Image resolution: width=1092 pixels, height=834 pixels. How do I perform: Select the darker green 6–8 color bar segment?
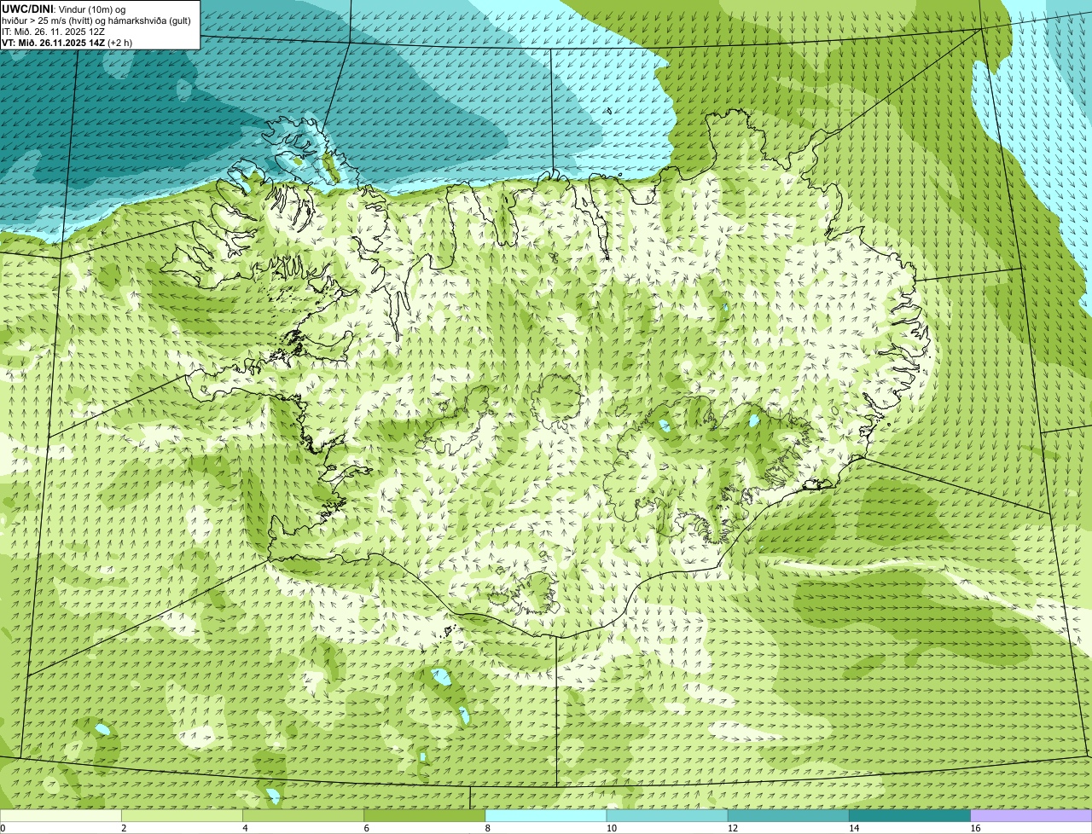[425, 816]
